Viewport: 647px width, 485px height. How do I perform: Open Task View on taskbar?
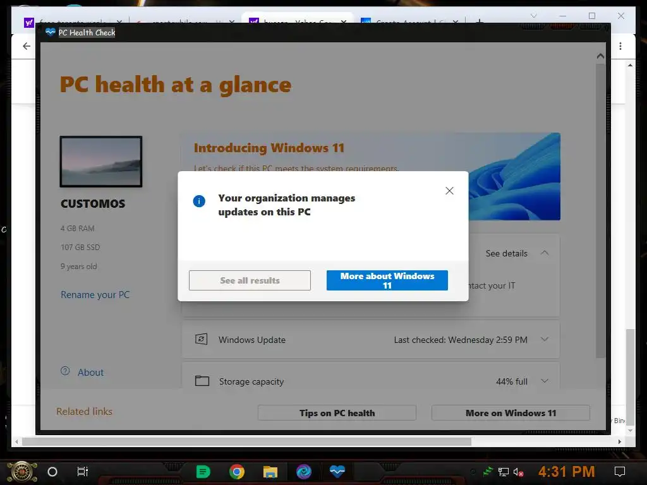point(83,471)
